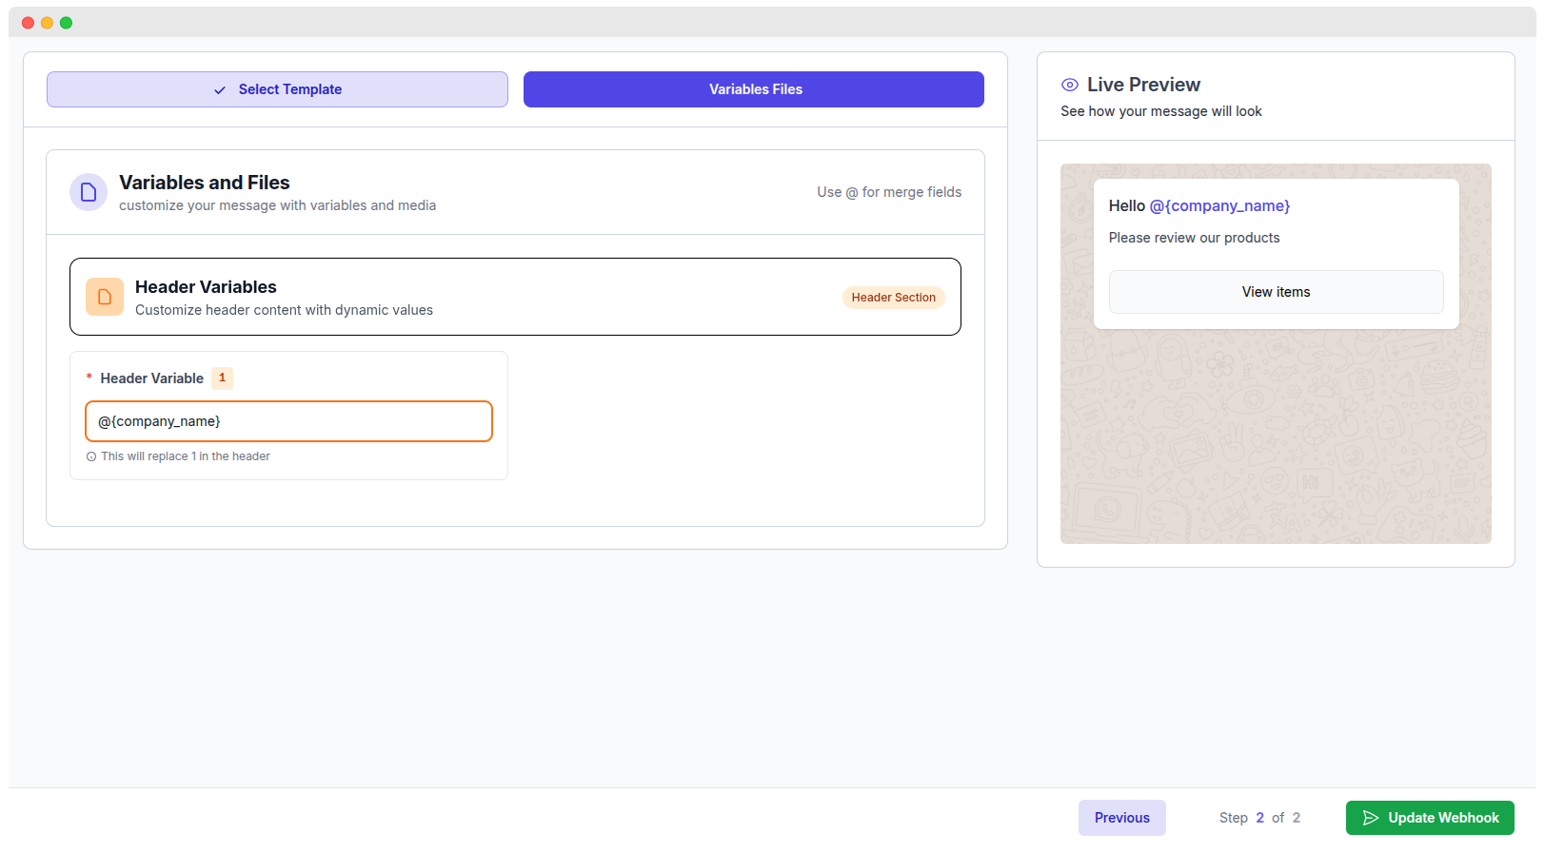Click the yellow minimize window dot

click(x=47, y=23)
